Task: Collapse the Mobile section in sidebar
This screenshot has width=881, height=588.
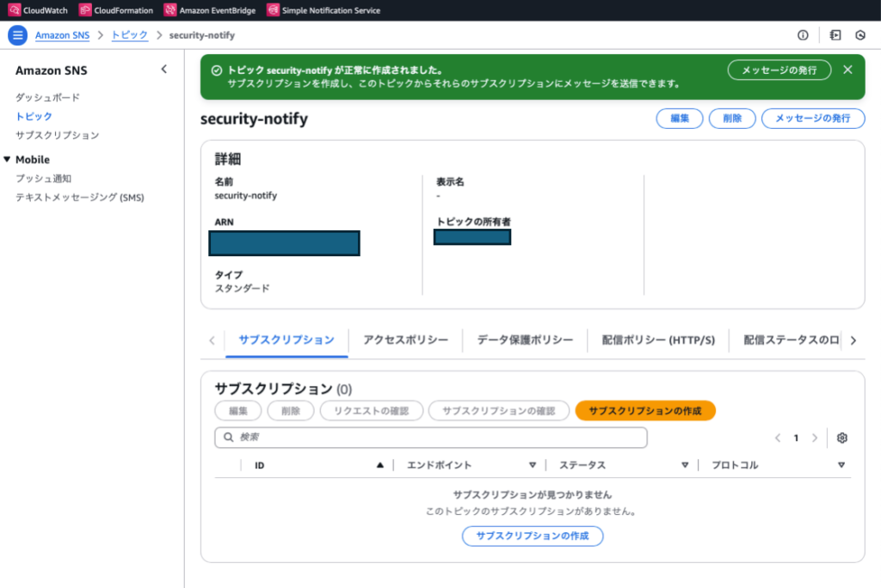Action: click(8, 159)
